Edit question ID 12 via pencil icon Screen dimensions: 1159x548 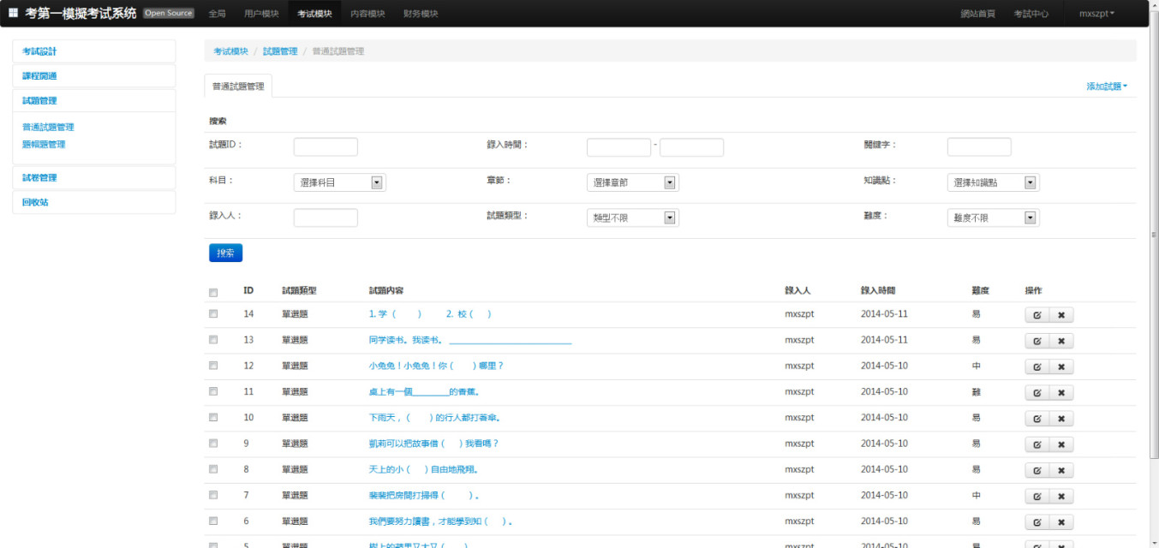1037,366
